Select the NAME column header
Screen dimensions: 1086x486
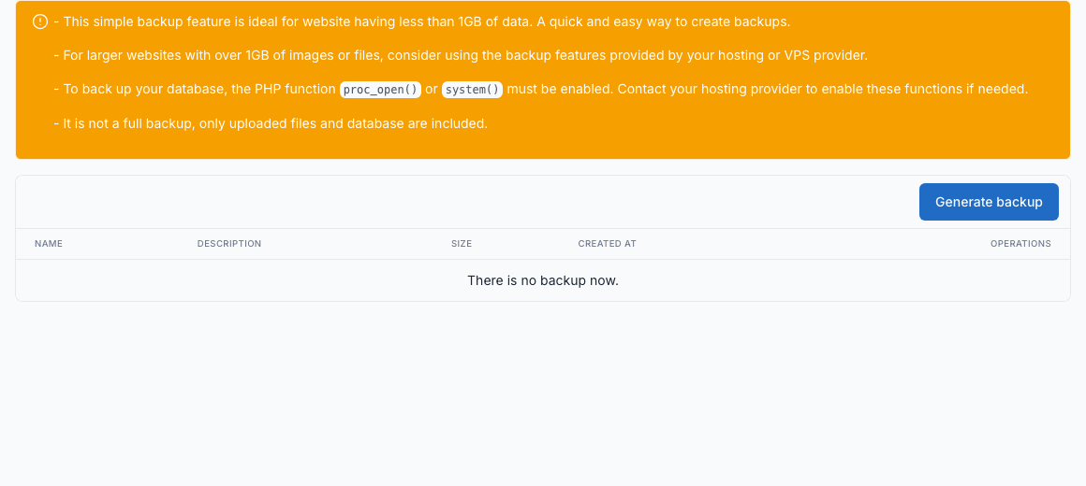[x=49, y=244]
